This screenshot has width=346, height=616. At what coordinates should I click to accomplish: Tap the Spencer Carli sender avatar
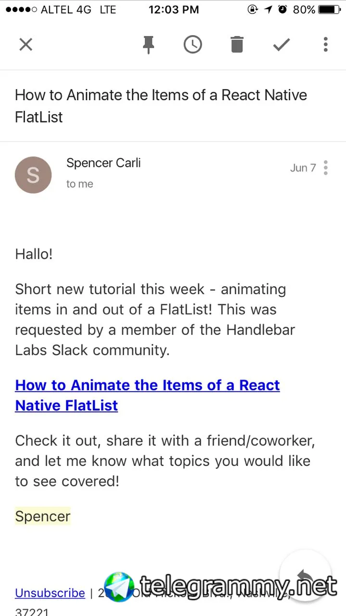[33, 175]
